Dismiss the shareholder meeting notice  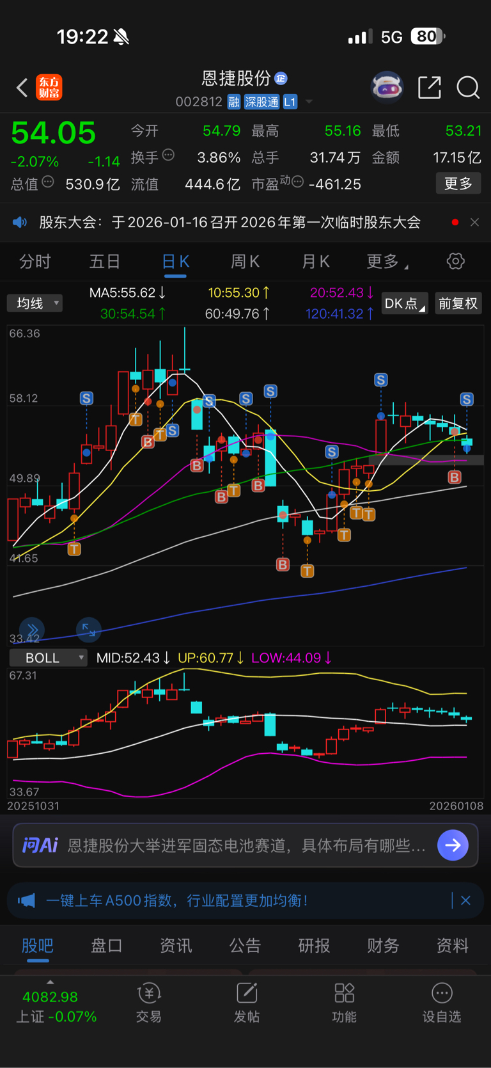tap(474, 222)
